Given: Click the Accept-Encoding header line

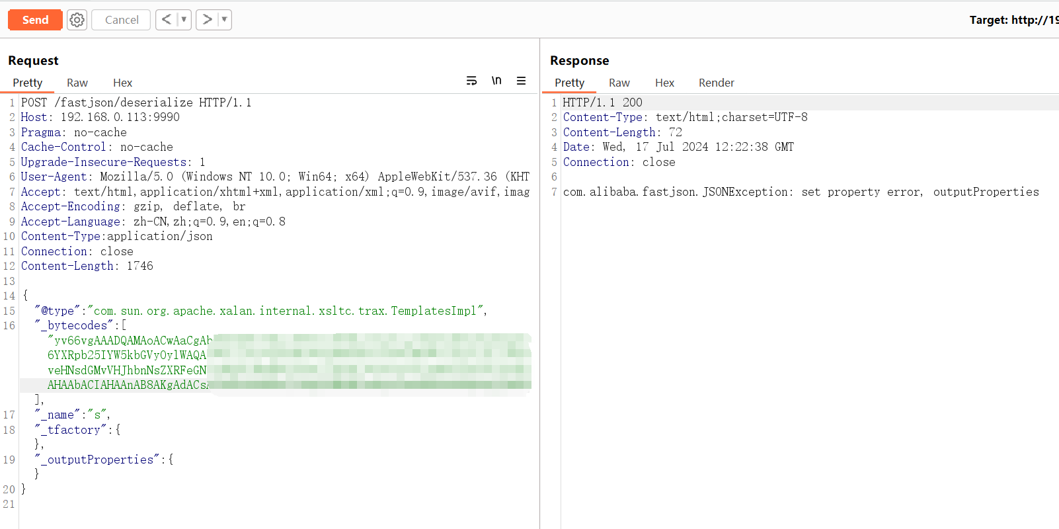Looking at the screenshot, I should (133, 206).
